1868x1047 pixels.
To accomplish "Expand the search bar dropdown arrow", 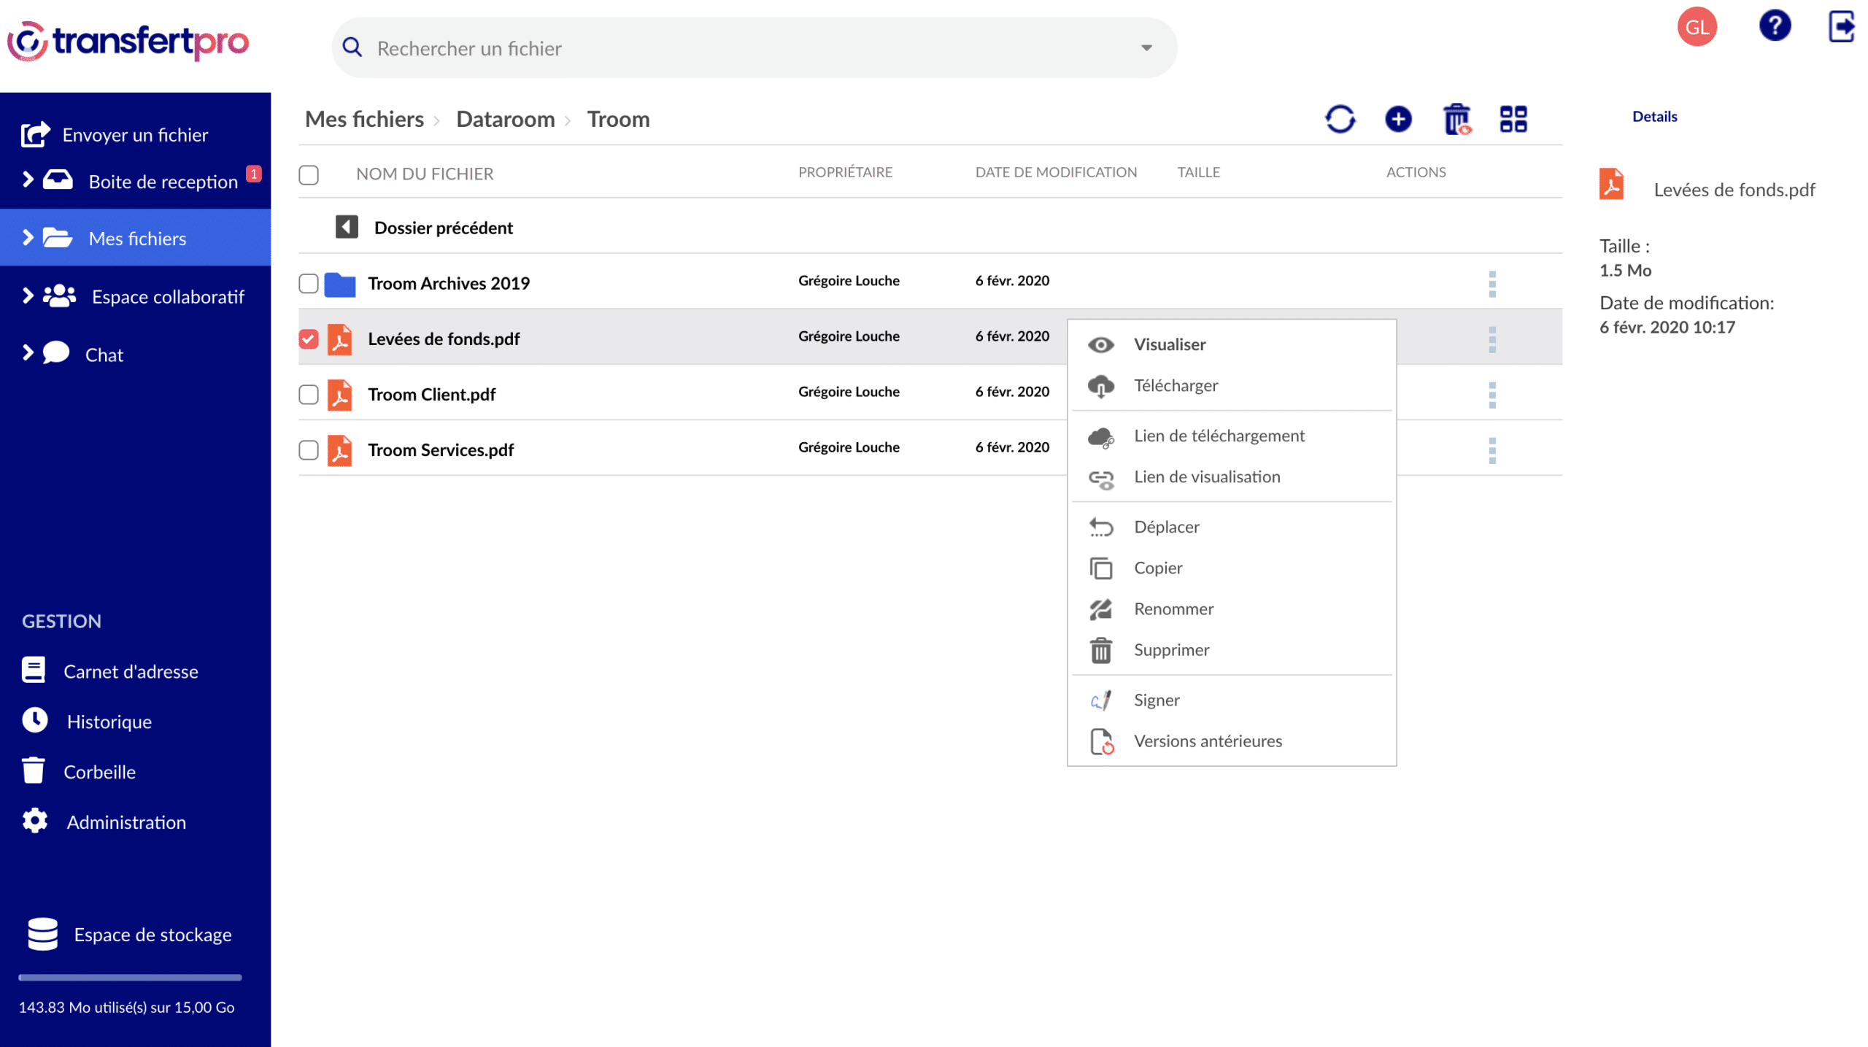I will (1147, 47).
